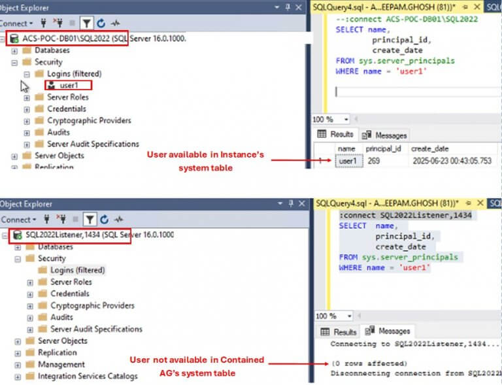Click Disconnect icon in bottom Object Explorer toolbar

(61, 220)
